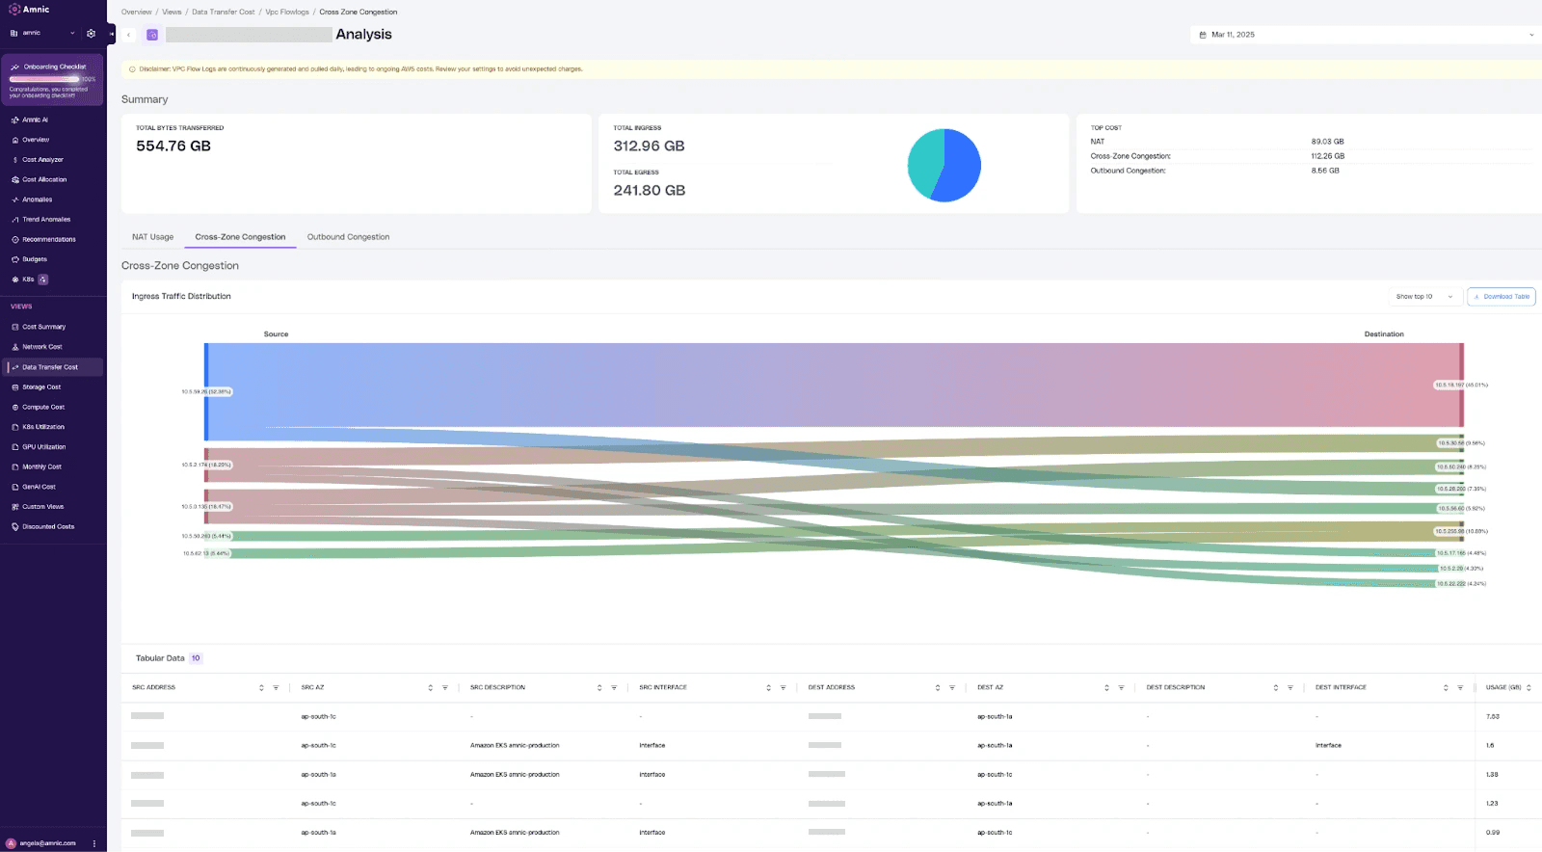The width and height of the screenshot is (1542, 852).
Task: Select the Cross-Zone Congestion tab
Action: [x=240, y=237]
